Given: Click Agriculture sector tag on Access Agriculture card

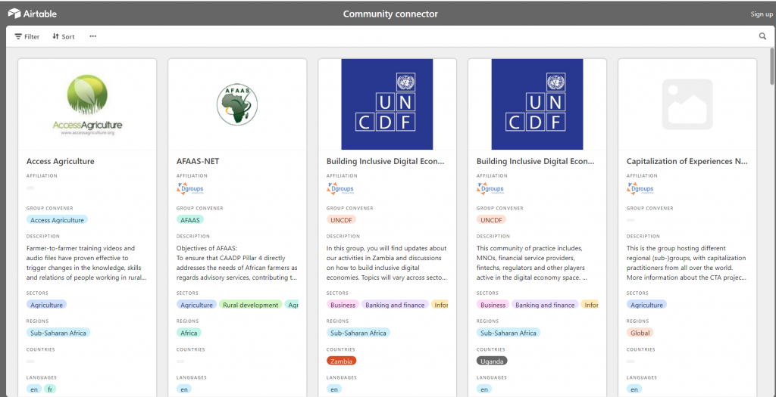Looking at the screenshot, I should [46, 305].
